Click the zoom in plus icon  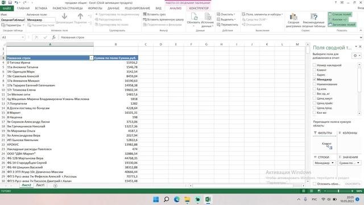tap(352, 191)
